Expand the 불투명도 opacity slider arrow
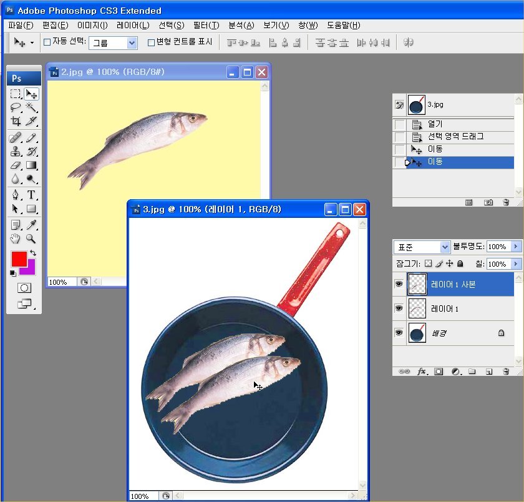This screenshot has height=502, width=524. (516, 247)
